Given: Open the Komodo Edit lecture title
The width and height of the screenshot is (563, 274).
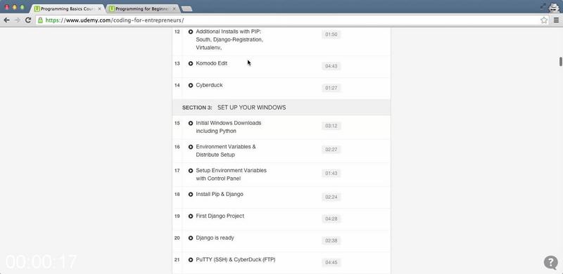Looking at the screenshot, I should coord(212,63).
